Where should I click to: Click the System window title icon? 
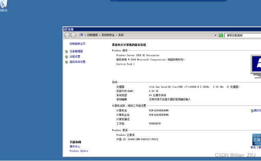tap(66, 29)
